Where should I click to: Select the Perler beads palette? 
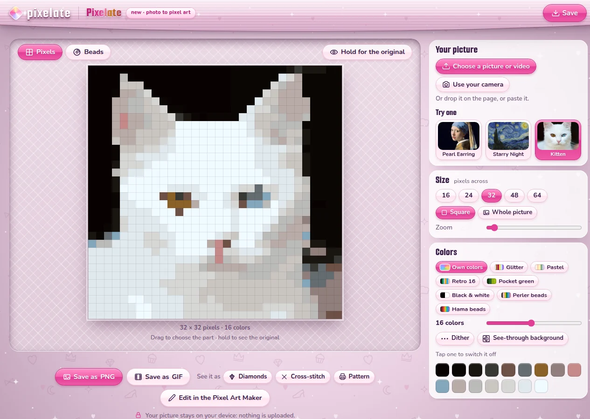[524, 295]
